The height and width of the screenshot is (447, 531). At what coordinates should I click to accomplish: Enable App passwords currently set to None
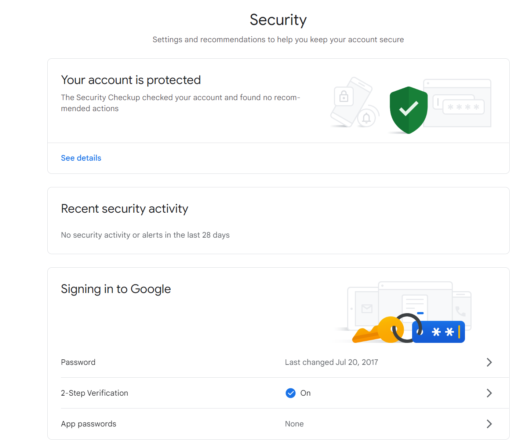click(490, 424)
